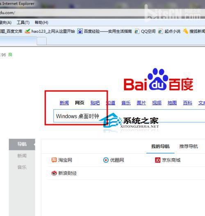Open the 新浪财经 navigation link
205x216 pixels.
[68, 173]
